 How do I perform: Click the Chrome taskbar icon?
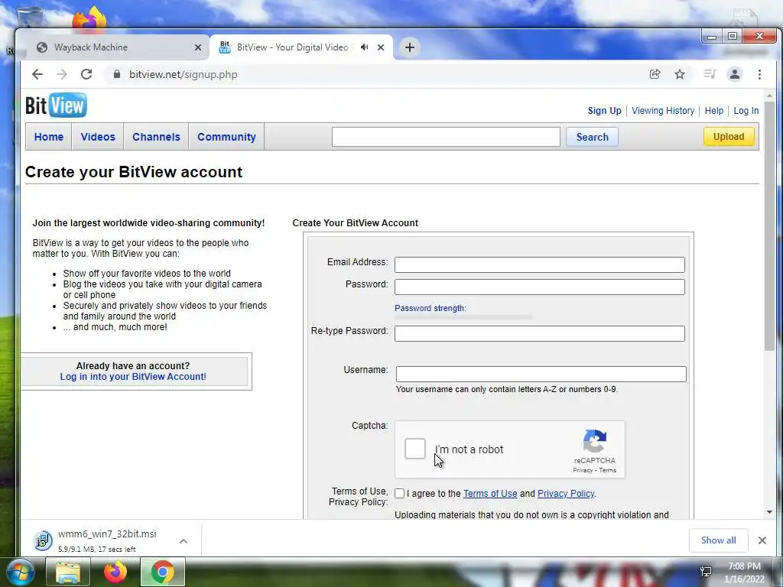(x=163, y=572)
